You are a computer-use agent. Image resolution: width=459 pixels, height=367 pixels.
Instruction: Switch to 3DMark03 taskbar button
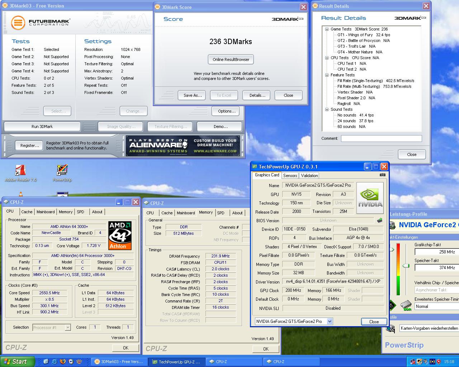[119, 362]
